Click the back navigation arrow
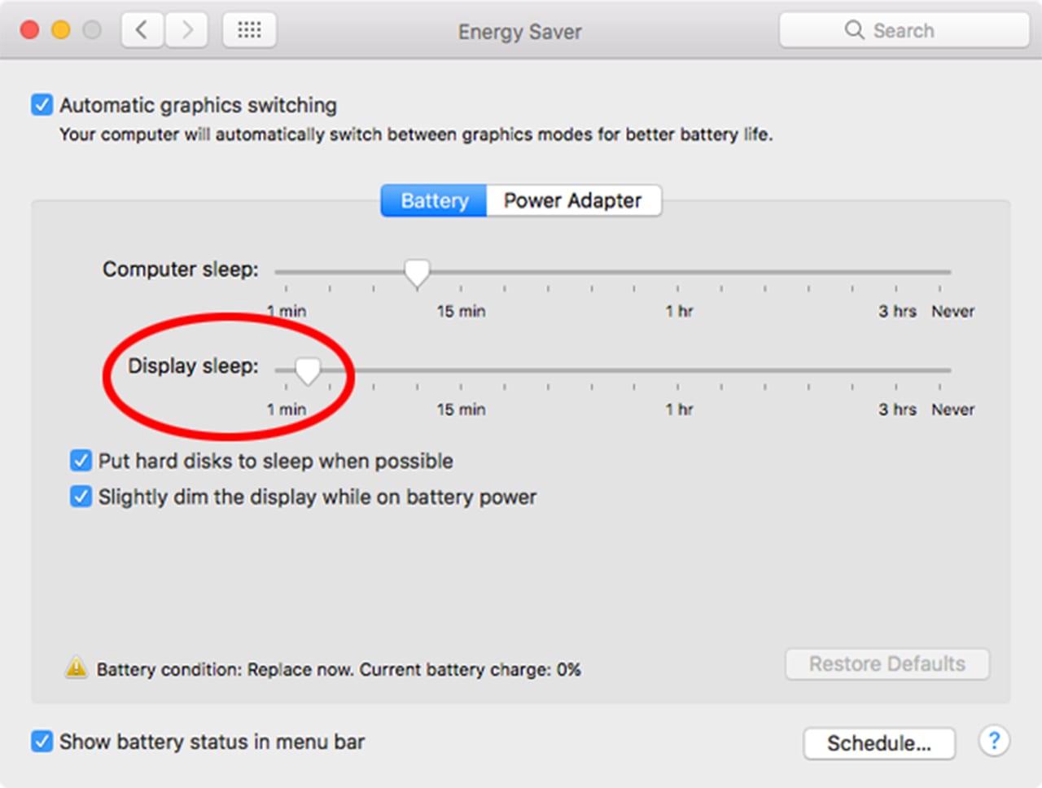Screen dimensions: 1042x788 click(x=142, y=31)
